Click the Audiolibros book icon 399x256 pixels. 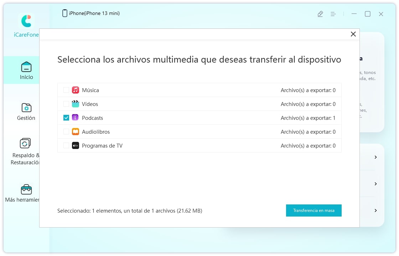pyautogui.click(x=75, y=132)
